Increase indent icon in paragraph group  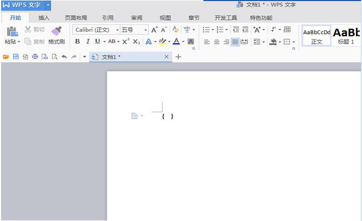point(245,30)
